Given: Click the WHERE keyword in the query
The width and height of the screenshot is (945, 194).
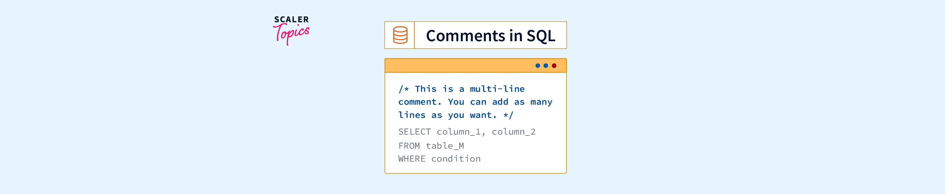Looking at the screenshot, I should (412, 159).
